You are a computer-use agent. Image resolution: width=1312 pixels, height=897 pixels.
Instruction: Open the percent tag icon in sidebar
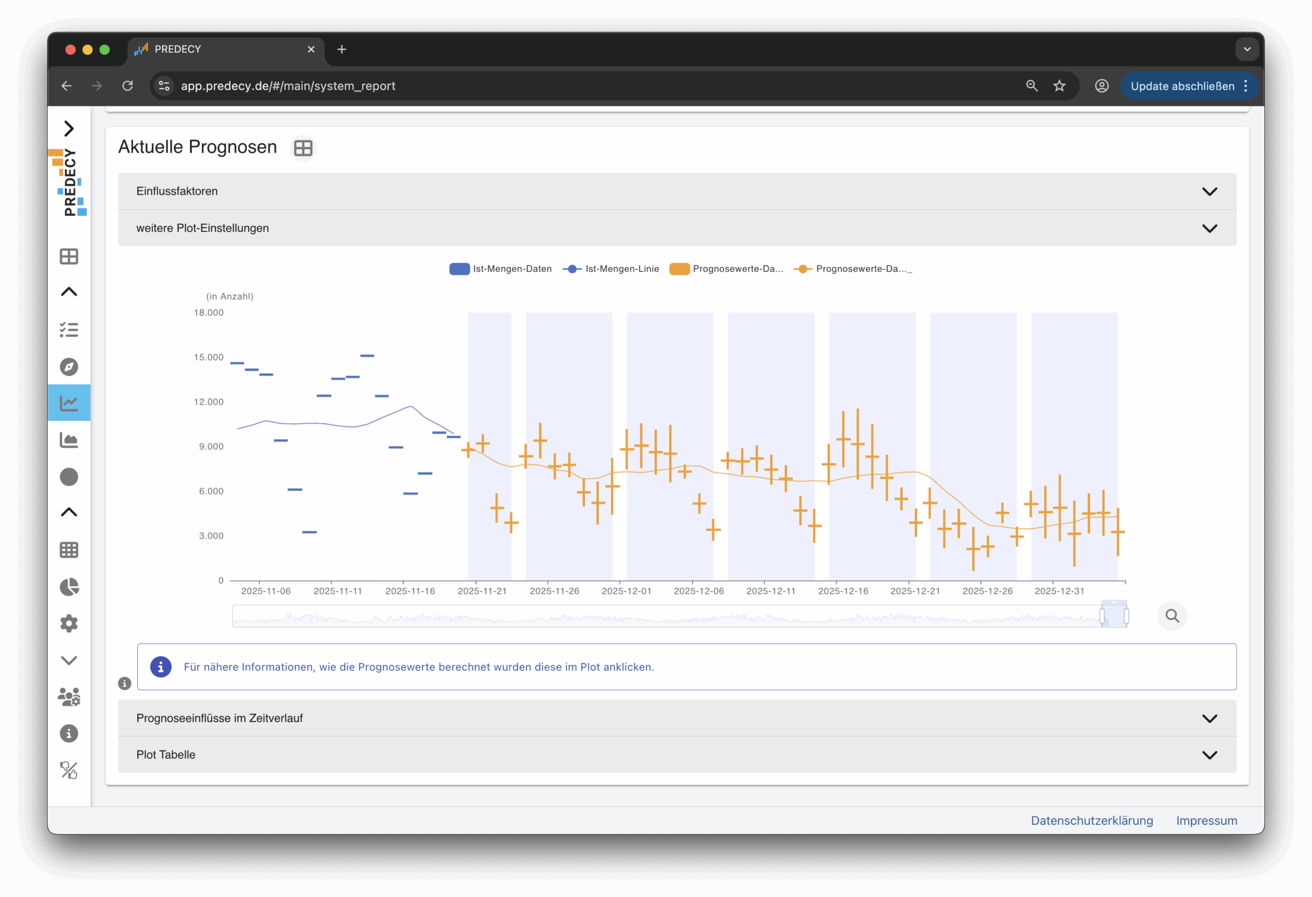pyautogui.click(x=69, y=770)
